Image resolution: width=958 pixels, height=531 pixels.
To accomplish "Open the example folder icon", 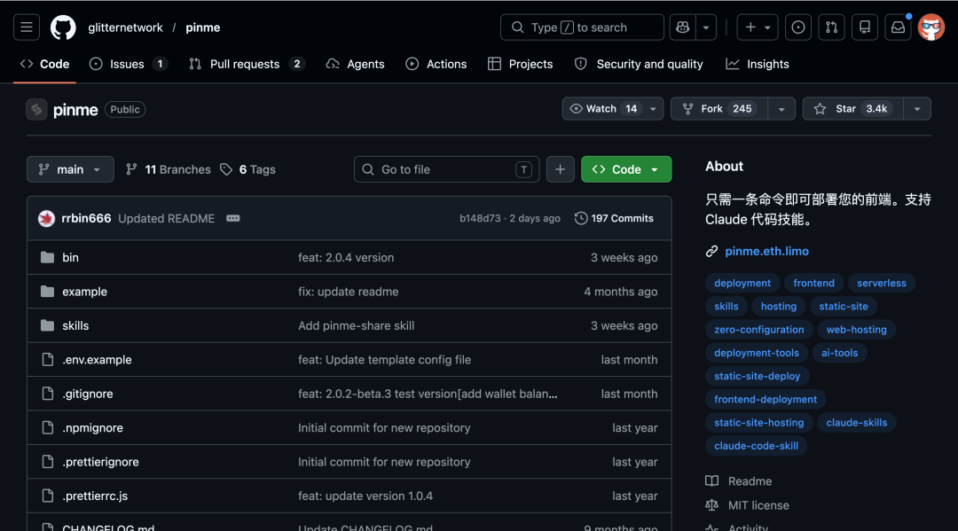I will coord(47,292).
